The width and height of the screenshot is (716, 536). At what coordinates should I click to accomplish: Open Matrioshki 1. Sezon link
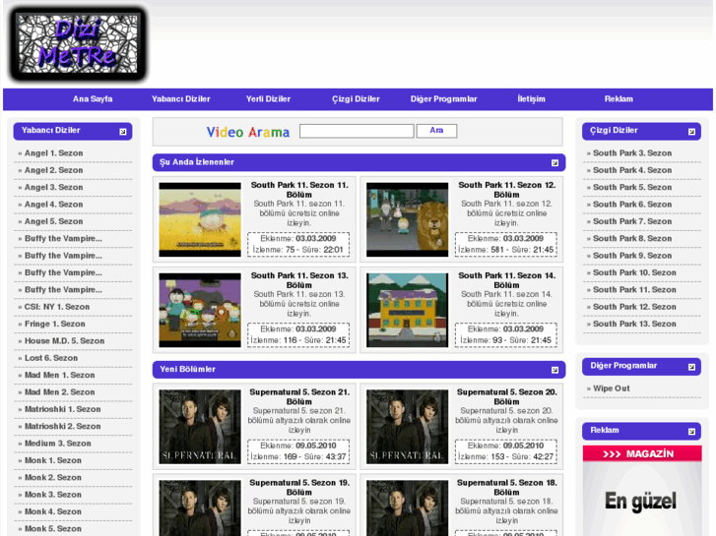[x=63, y=409]
